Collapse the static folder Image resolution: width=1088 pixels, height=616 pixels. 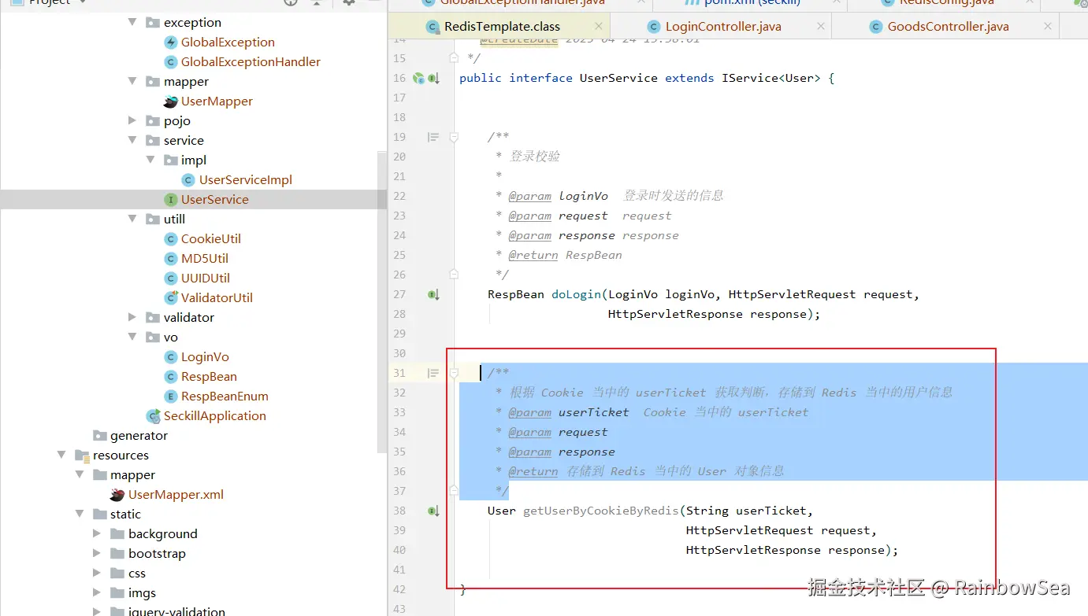80,515
